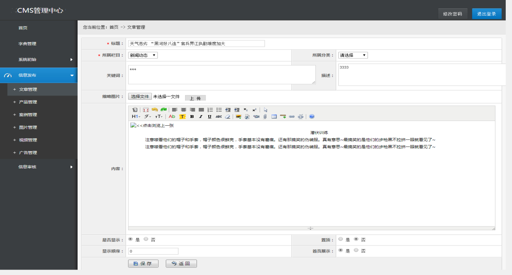Align text left in the editor
Viewport: 512px width, 275px height.
pos(174,110)
